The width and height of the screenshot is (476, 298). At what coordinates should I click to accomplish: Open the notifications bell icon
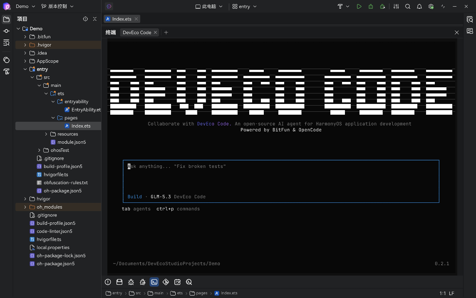click(x=419, y=6)
